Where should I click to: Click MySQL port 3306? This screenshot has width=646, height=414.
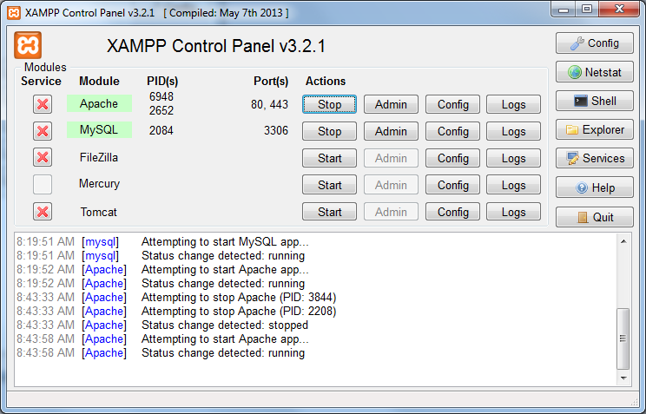[x=276, y=130]
